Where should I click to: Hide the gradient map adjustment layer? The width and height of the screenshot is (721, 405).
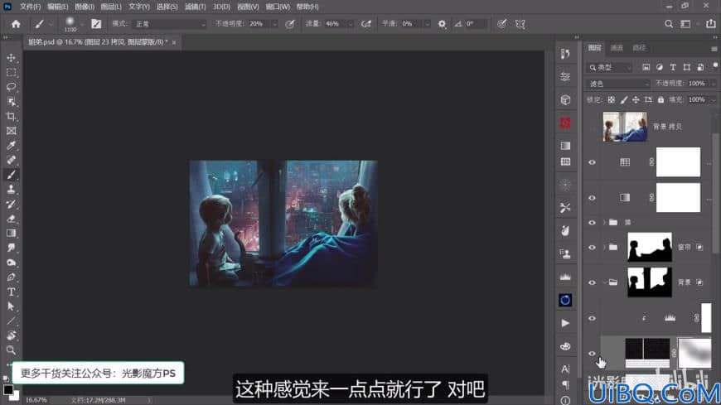point(593,198)
